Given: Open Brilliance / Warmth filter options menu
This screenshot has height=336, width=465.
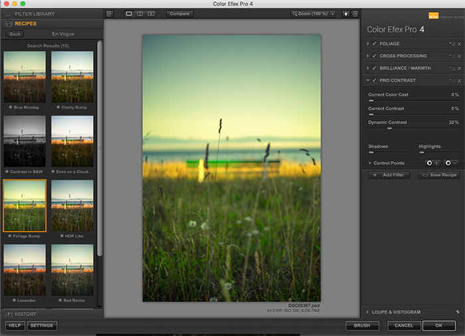Looking at the screenshot, I should (x=452, y=68).
